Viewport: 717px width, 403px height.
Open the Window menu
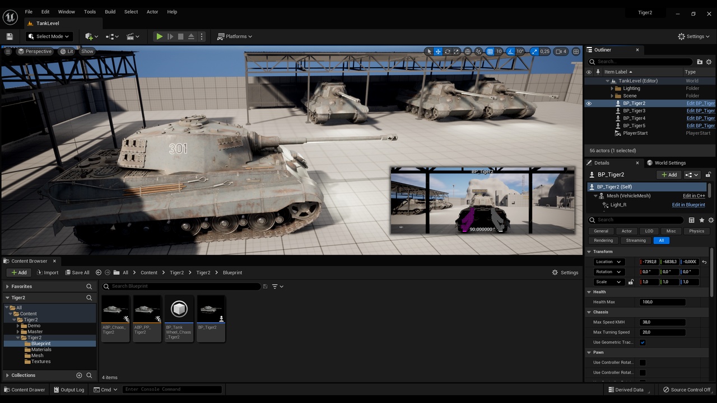[66, 12]
